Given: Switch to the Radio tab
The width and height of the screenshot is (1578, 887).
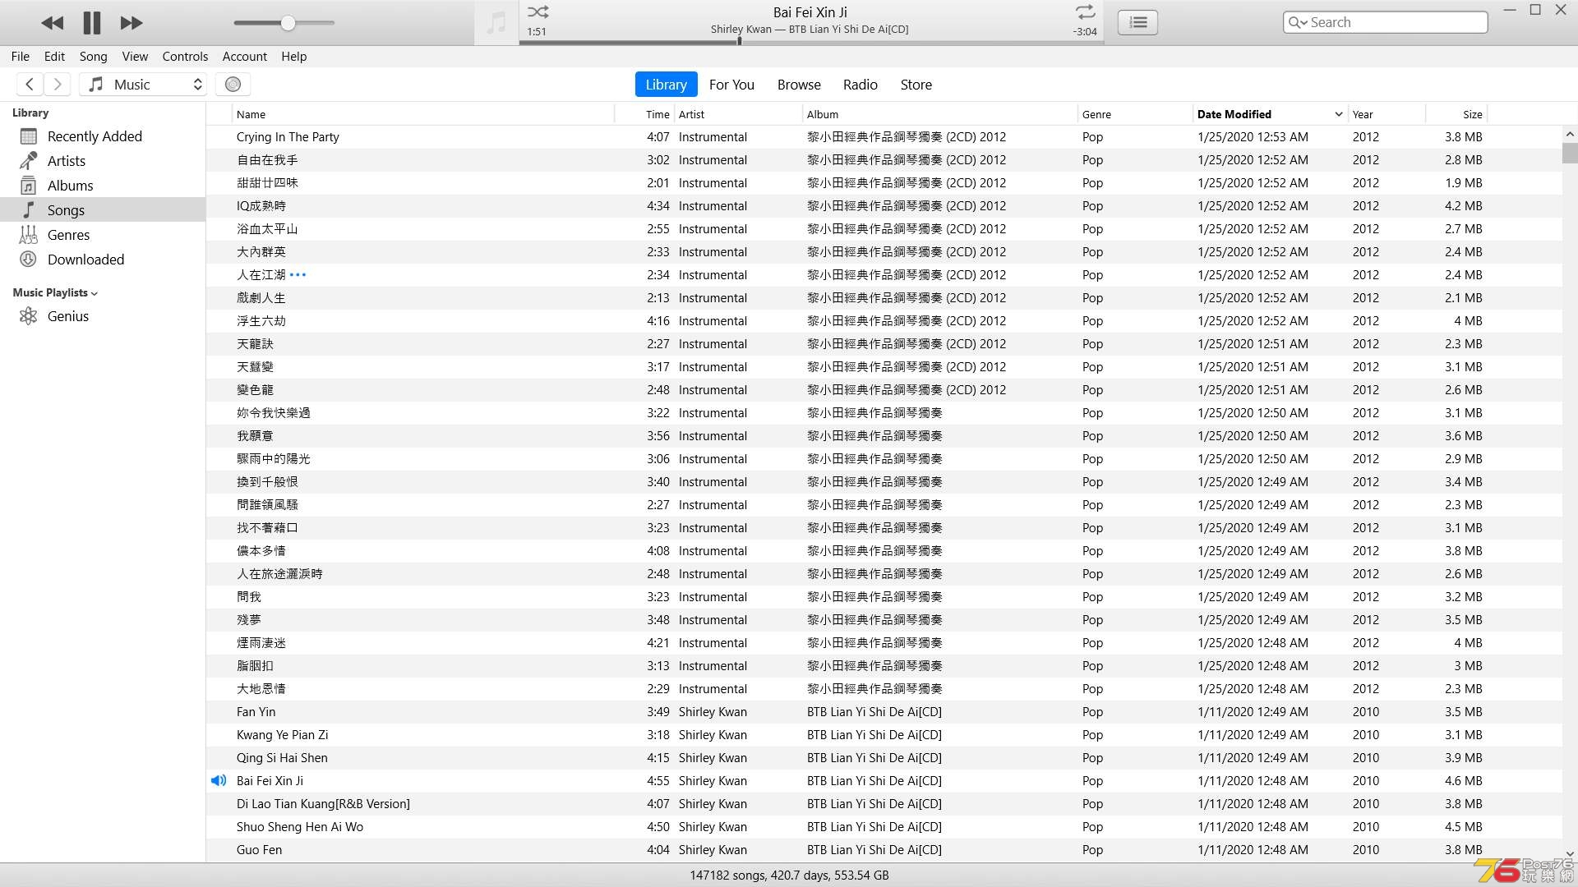Looking at the screenshot, I should point(860,85).
